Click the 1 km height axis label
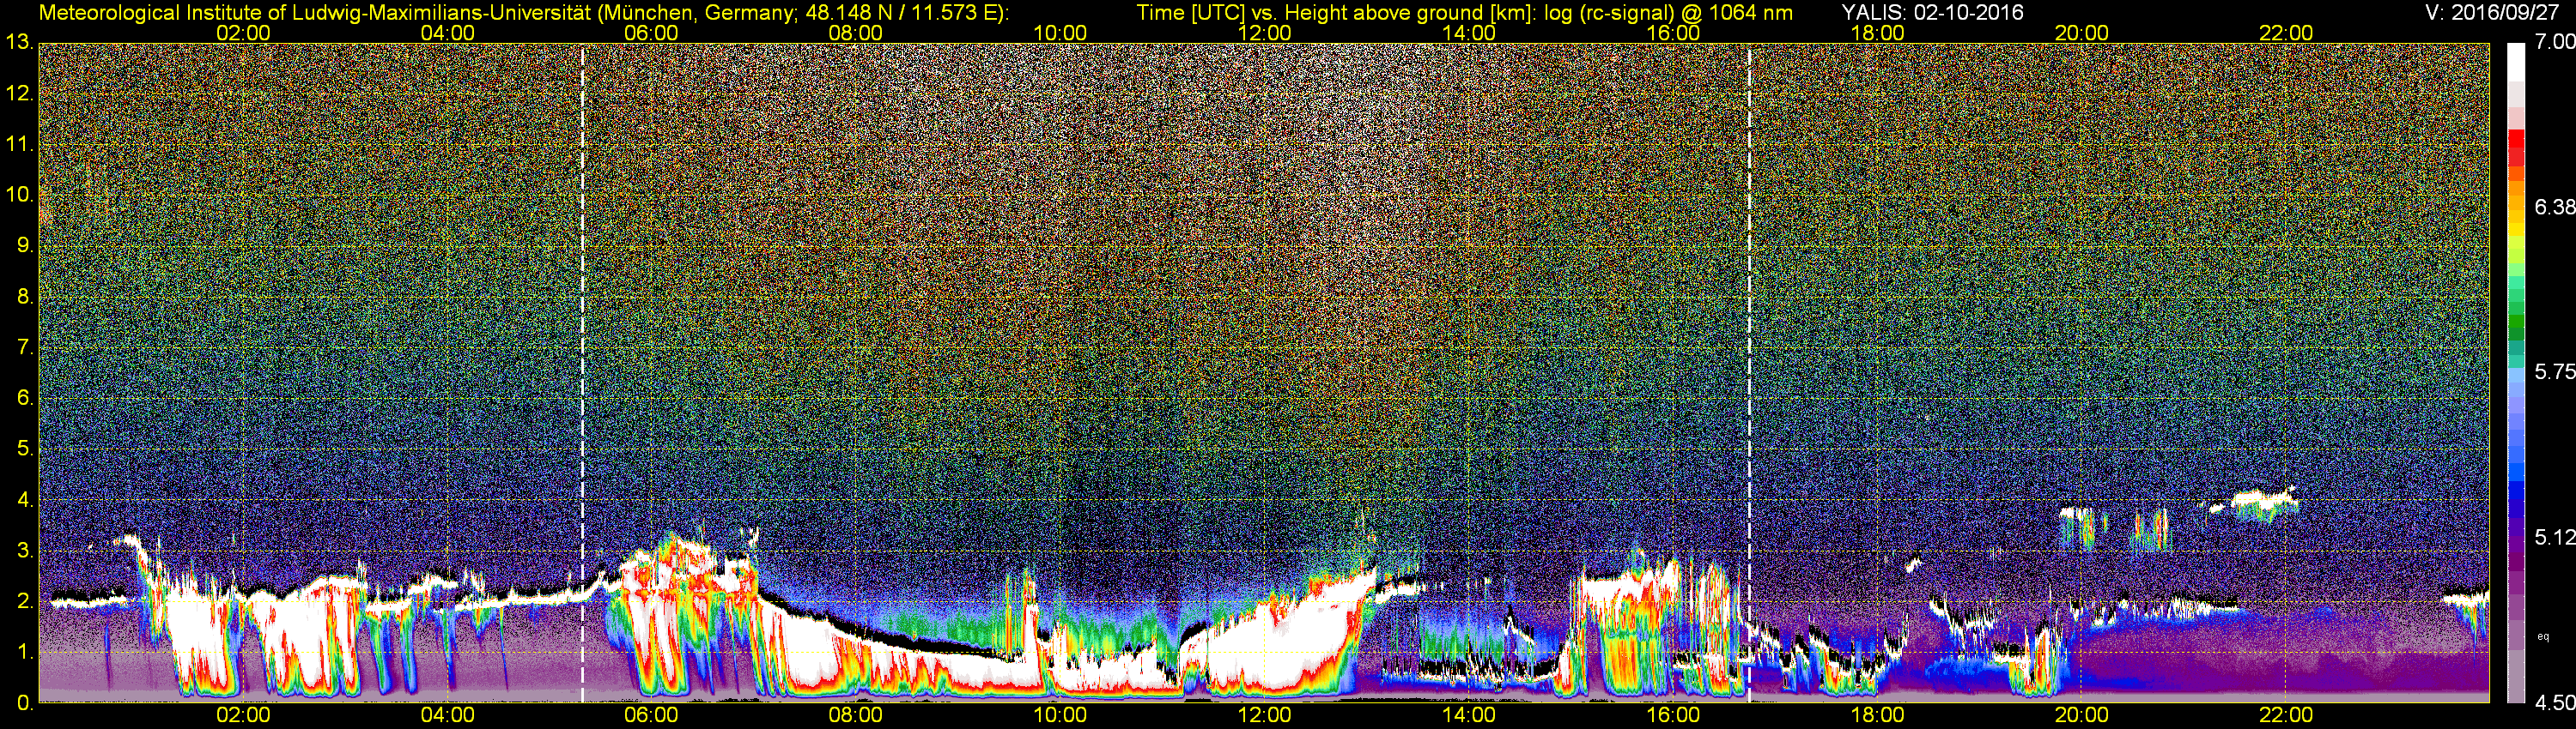Image resolution: width=2576 pixels, height=729 pixels. pyautogui.click(x=24, y=652)
